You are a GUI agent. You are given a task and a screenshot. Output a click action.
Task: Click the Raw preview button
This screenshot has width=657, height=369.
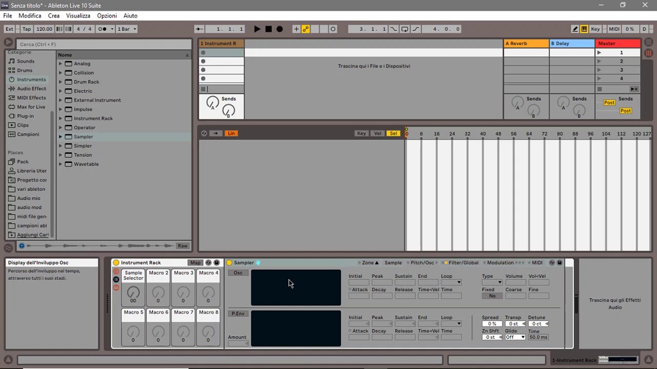coord(183,246)
